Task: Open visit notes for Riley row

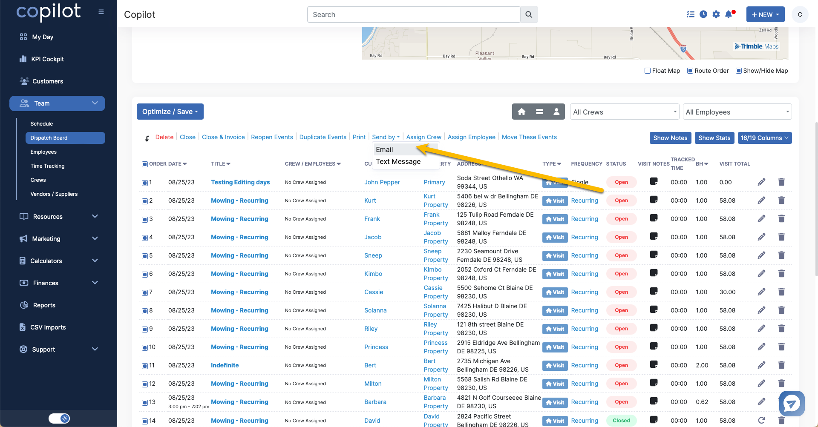Action: coord(654,328)
